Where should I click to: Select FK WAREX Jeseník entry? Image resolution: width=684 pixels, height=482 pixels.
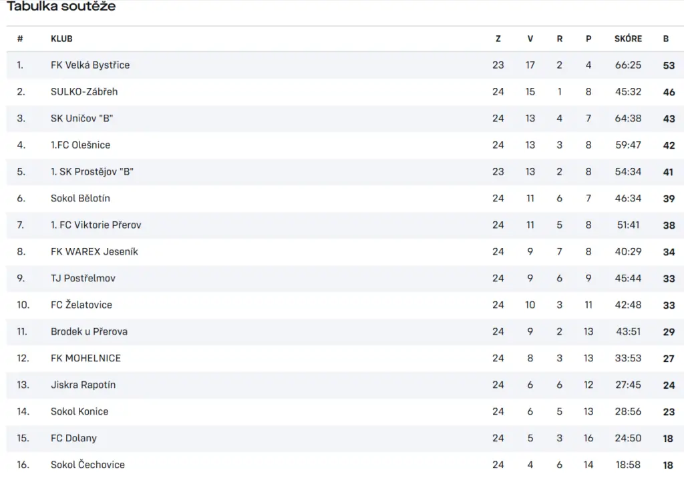[x=94, y=252]
